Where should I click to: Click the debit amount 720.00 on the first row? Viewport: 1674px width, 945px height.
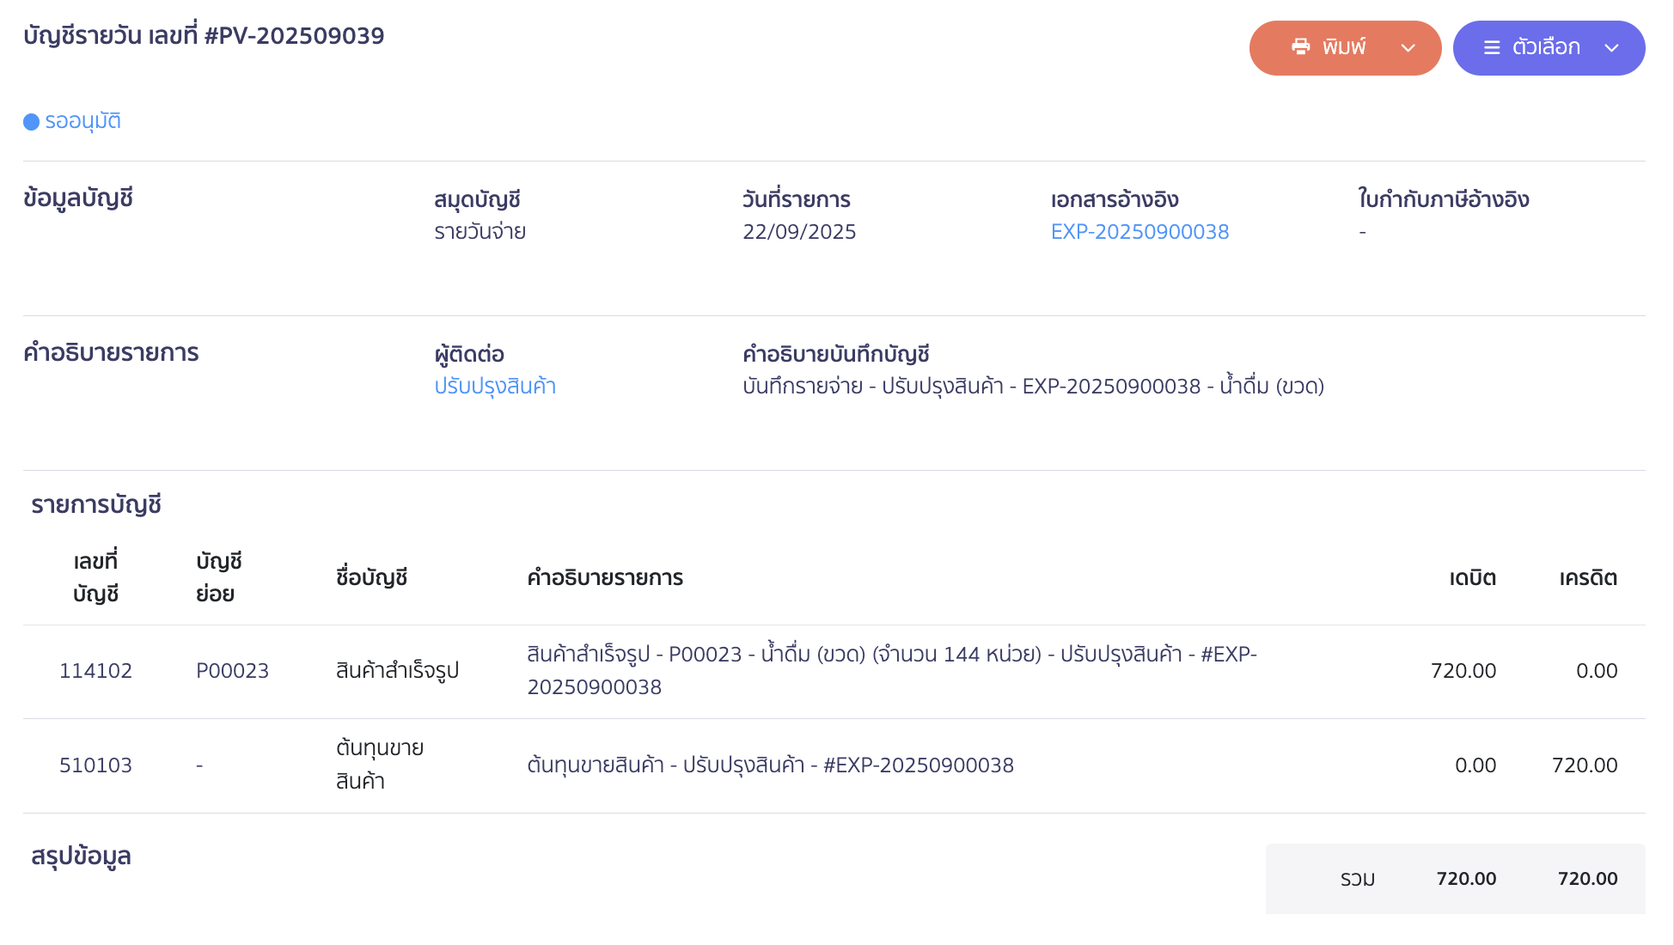click(x=1465, y=670)
